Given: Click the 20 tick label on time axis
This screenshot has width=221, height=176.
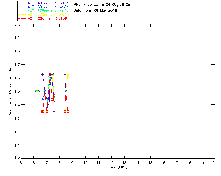Looking at the screenshot, I should point(215,163).
